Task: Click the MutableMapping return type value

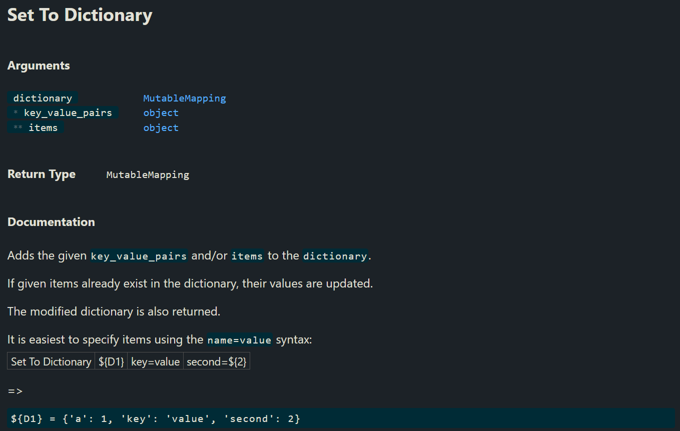Action: 148,175
